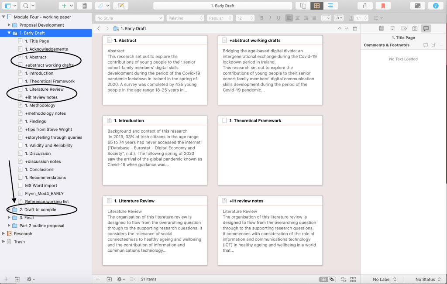Select the Research folder in binder
The height and width of the screenshot is (284, 447).
[x=23, y=234]
